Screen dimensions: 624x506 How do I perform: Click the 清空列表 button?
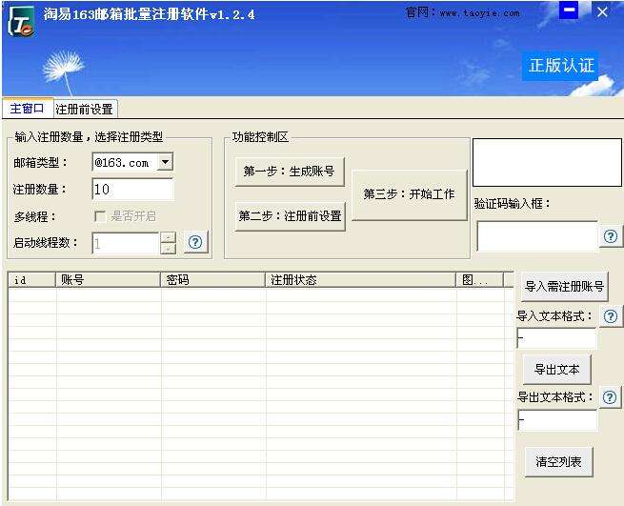558,462
